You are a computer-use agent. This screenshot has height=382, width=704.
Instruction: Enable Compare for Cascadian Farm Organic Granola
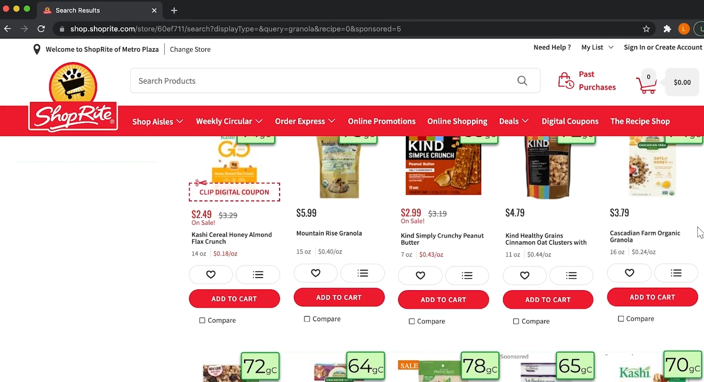click(621, 319)
